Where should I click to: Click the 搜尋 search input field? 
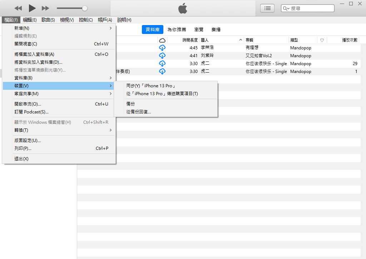(x=311, y=8)
